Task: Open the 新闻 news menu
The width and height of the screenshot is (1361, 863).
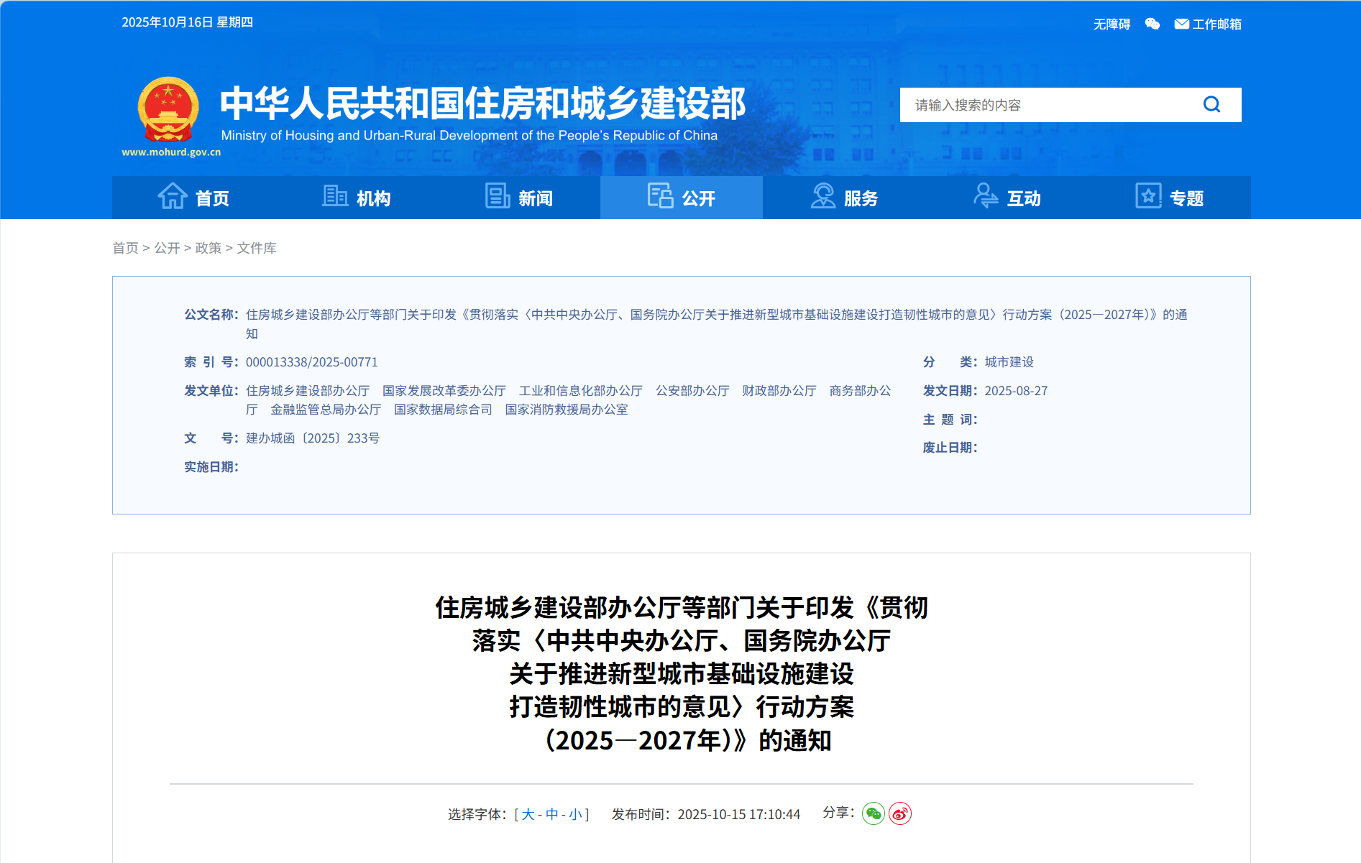Action: 518,198
